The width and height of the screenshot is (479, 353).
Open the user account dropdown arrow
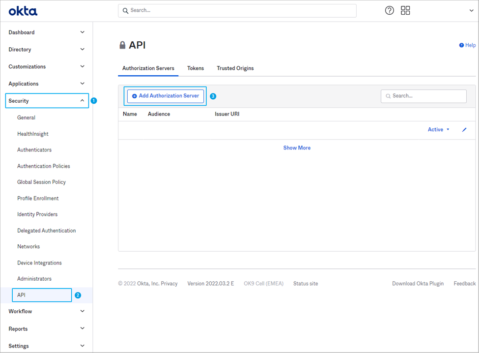pyautogui.click(x=471, y=10)
